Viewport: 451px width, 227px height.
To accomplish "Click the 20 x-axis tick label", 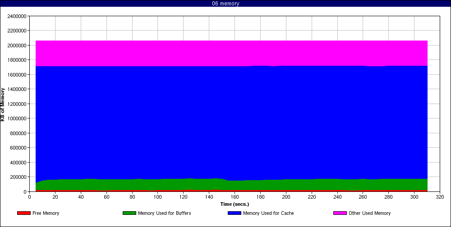I will pyautogui.click(x=55, y=197).
